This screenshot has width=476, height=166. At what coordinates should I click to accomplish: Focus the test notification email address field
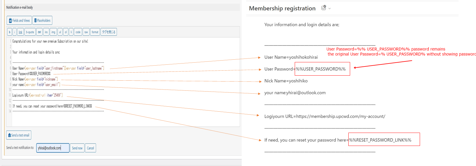53,148
